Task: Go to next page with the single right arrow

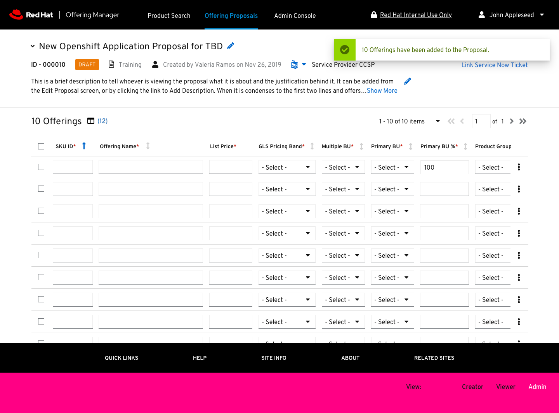Action: 512,121
